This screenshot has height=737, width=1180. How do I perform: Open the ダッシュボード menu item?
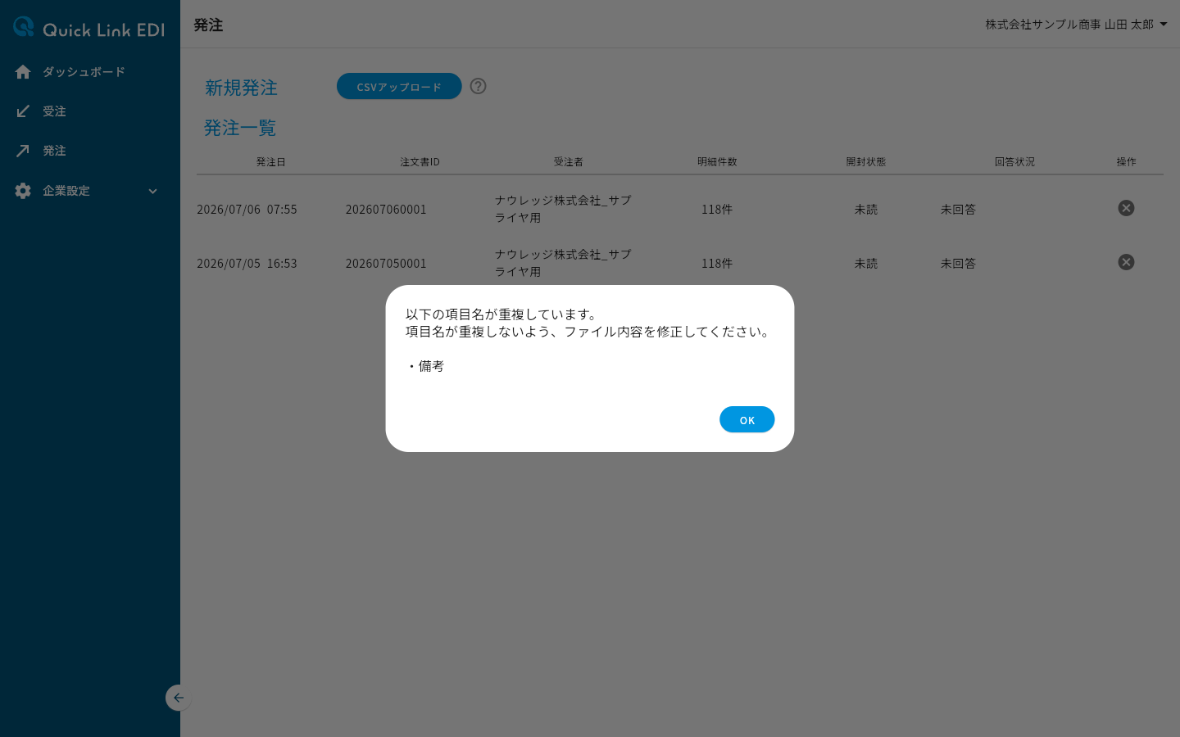[x=84, y=72]
